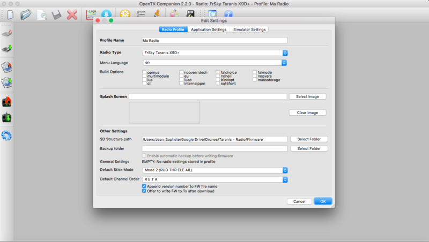This screenshot has height=242, width=429.
Task: Click read firmware green arrow sidebar icon
Action: (7, 49)
